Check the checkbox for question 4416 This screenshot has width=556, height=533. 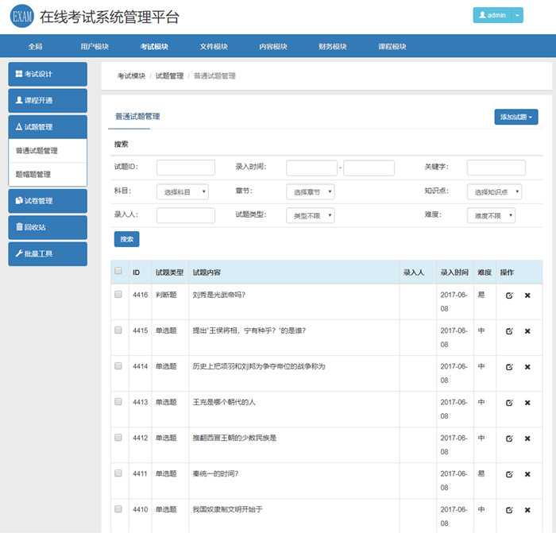click(x=118, y=294)
